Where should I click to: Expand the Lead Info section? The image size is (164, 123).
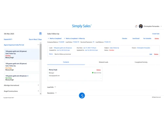[55, 87]
